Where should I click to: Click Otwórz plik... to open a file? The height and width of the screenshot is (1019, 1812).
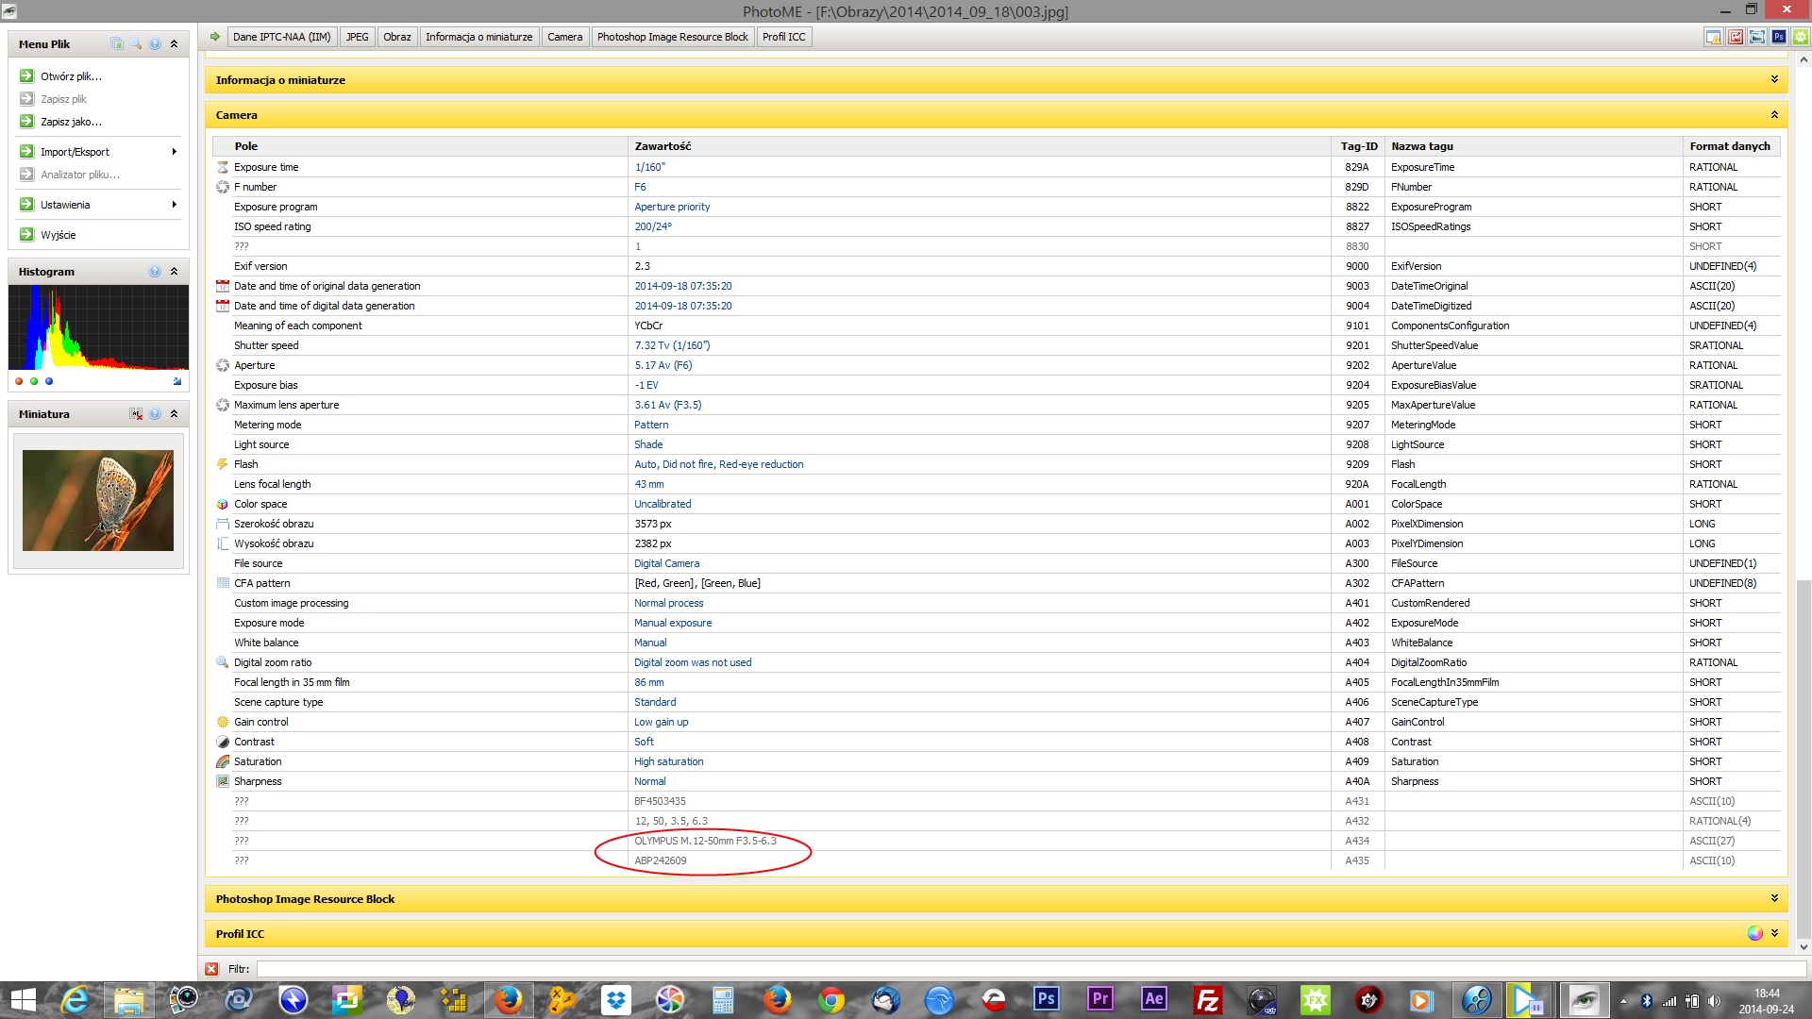(71, 75)
